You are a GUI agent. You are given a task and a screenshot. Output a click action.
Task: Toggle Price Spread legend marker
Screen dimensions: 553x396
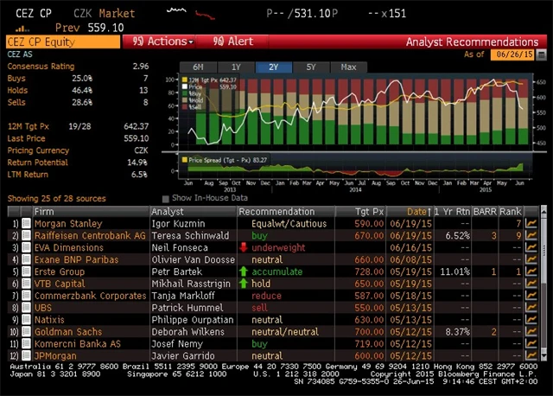[183, 159]
